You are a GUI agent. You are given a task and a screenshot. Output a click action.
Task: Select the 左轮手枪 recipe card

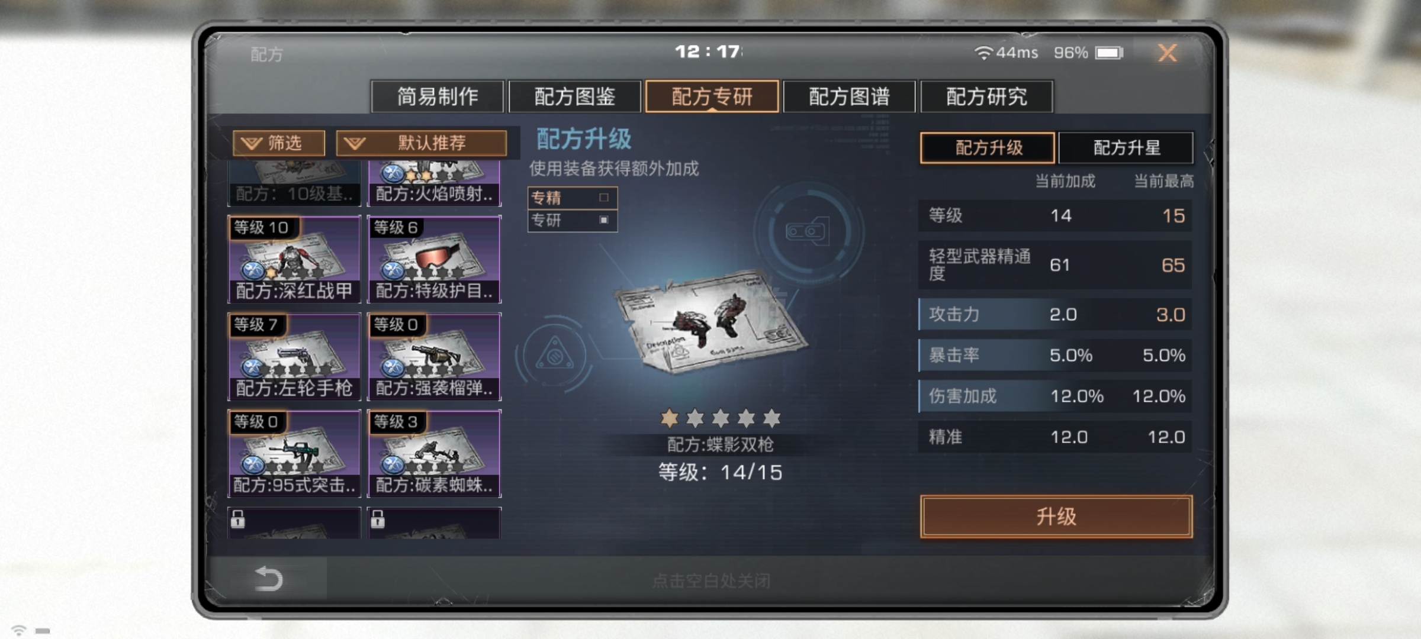294,356
